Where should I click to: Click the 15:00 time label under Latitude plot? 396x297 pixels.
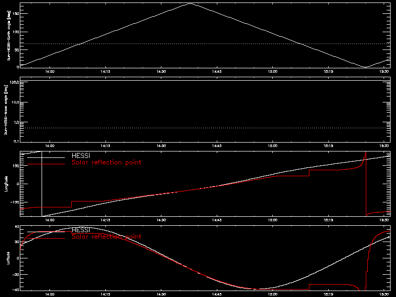click(x=273, y=294)
